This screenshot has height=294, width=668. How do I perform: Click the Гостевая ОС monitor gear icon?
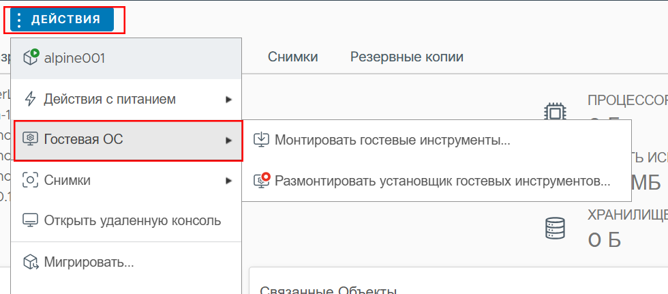point(30,139)
